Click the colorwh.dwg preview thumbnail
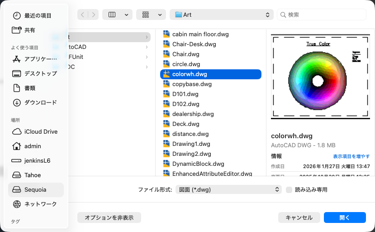The height and width of the screenshot is (232, 375). pos(320,77)
